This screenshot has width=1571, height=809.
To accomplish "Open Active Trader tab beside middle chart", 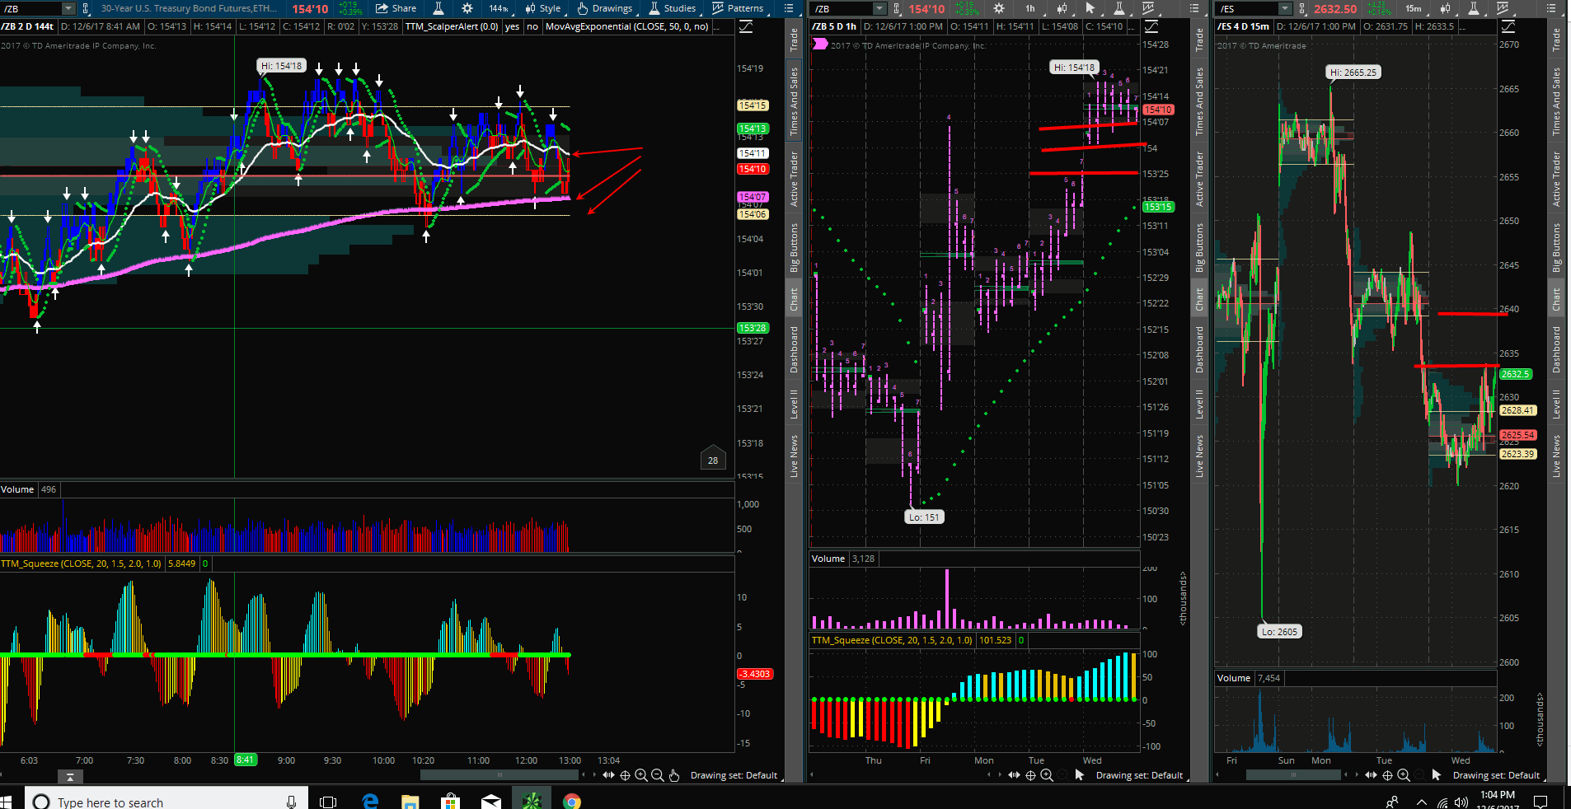I will coord(1199,178).
